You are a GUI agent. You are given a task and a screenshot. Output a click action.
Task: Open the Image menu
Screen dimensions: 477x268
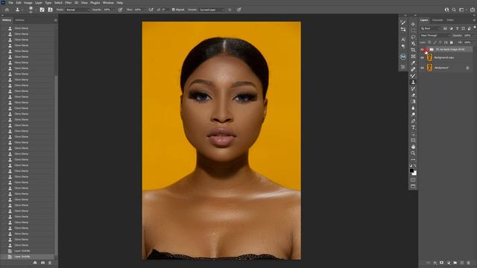click(x=28, y=2)
